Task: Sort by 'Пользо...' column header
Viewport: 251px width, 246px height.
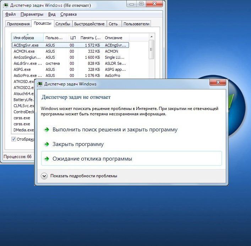Action: pos(55,38)
